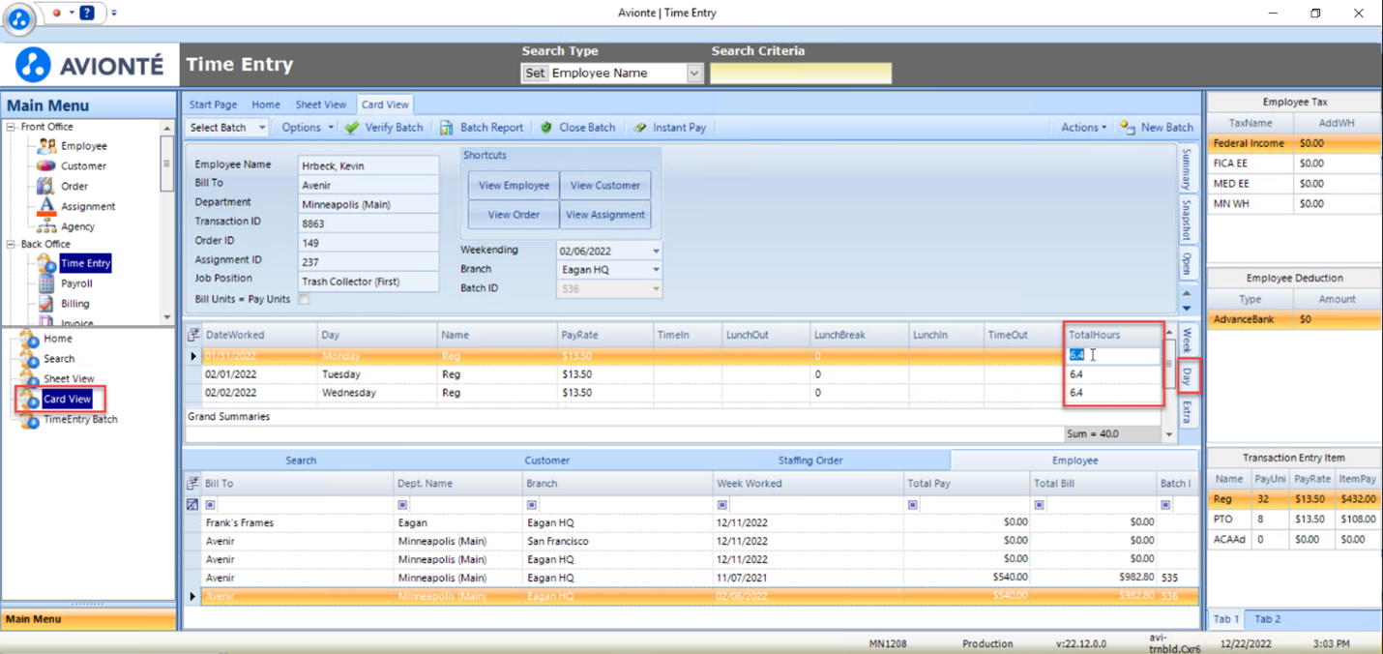Select the PTO transaction entry item row
1383x654 pixels.
(1294, 520)
